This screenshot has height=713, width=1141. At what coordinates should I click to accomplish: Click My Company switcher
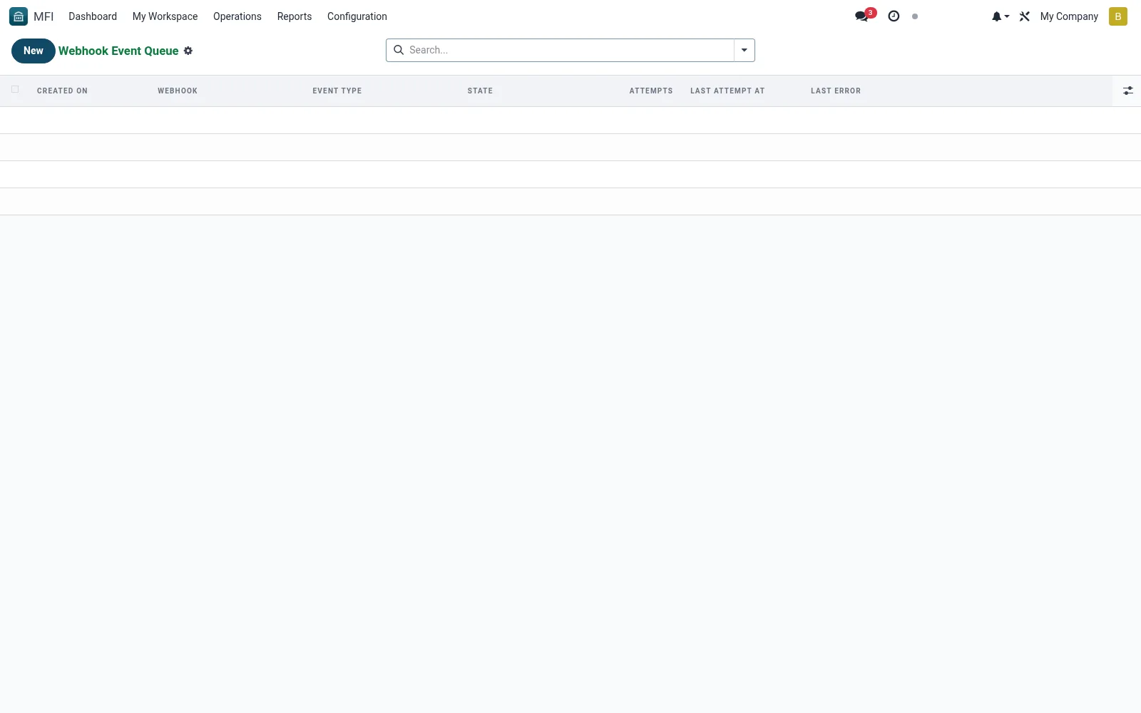(x=1069, y=16)
